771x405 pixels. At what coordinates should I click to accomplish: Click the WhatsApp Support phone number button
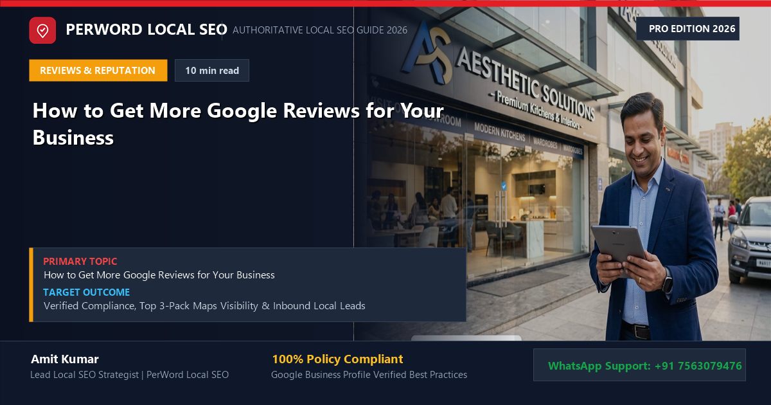[639, 365]
